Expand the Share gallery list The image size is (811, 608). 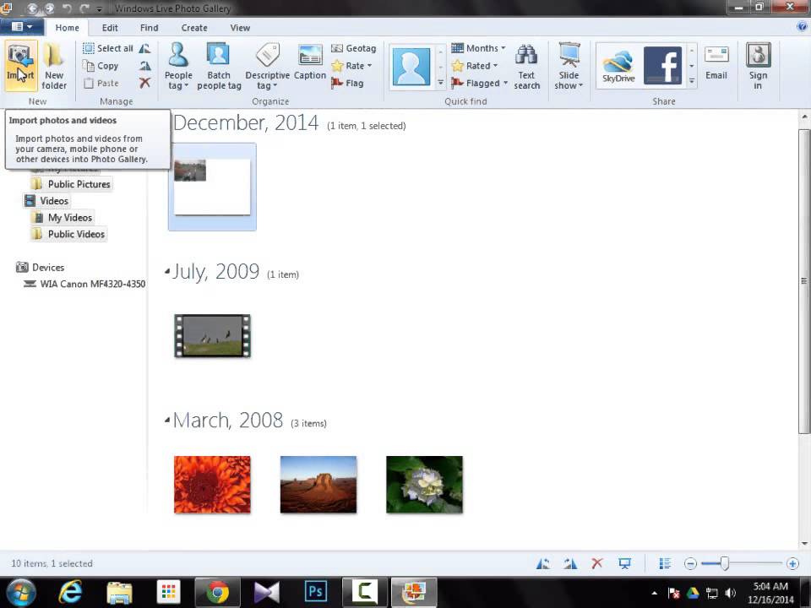pyautogui.click(x=692, y=81)
